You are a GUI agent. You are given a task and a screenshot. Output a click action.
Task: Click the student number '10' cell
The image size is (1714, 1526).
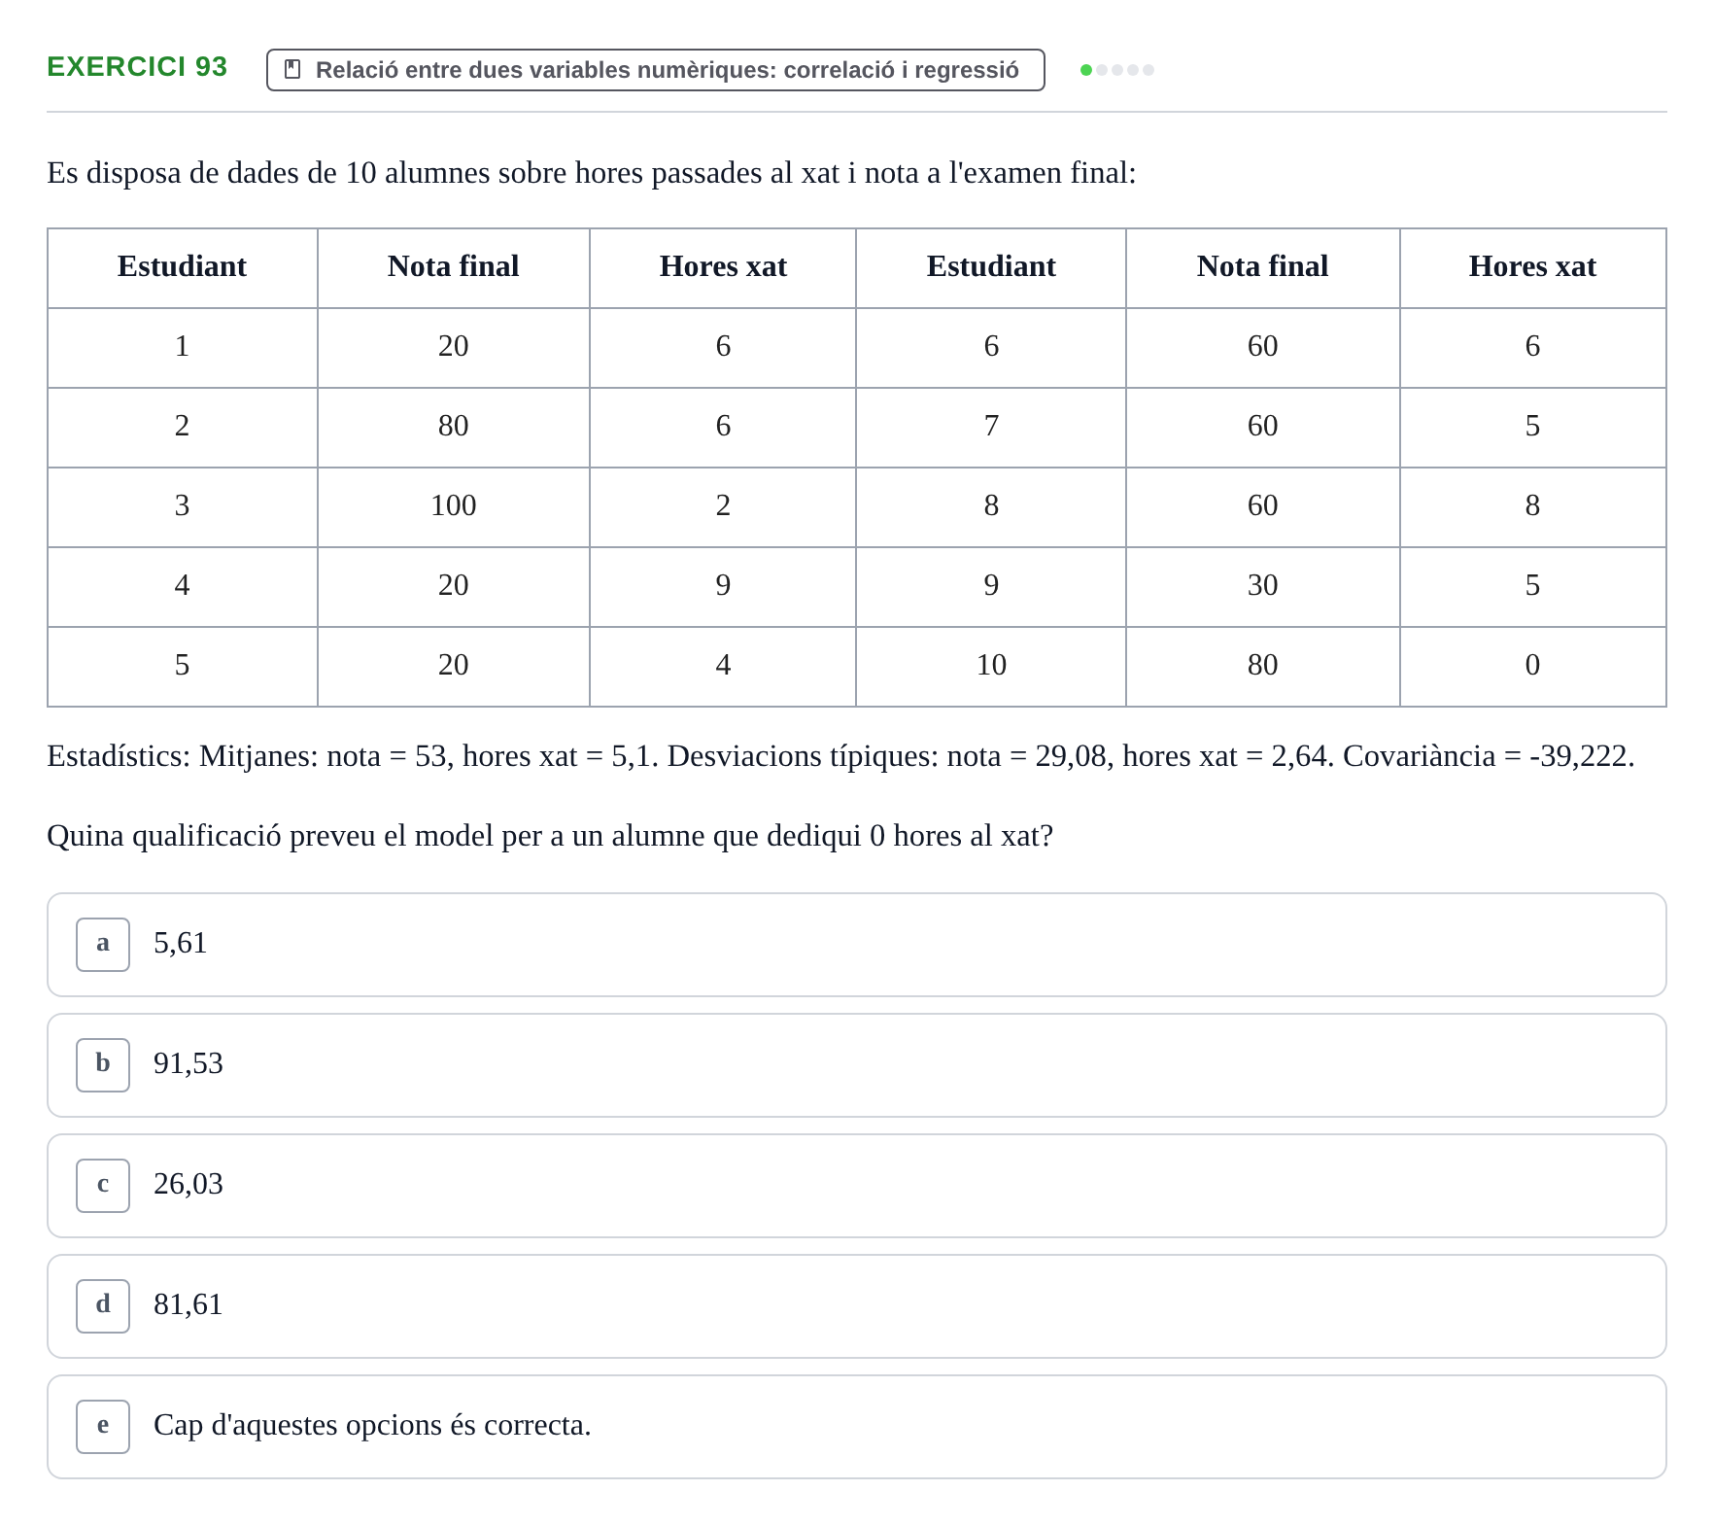point(991,666)
